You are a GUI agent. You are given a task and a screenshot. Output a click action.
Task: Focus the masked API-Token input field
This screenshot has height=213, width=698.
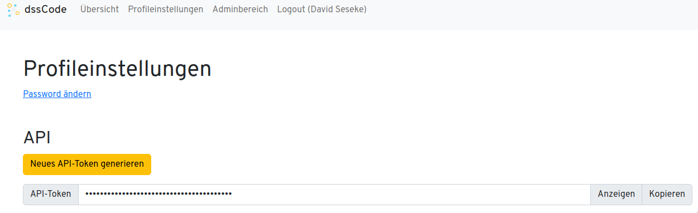click(334, 194)
